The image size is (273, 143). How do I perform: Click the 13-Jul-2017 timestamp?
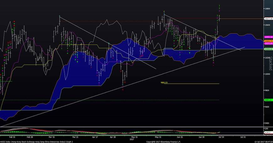[263, 141]
